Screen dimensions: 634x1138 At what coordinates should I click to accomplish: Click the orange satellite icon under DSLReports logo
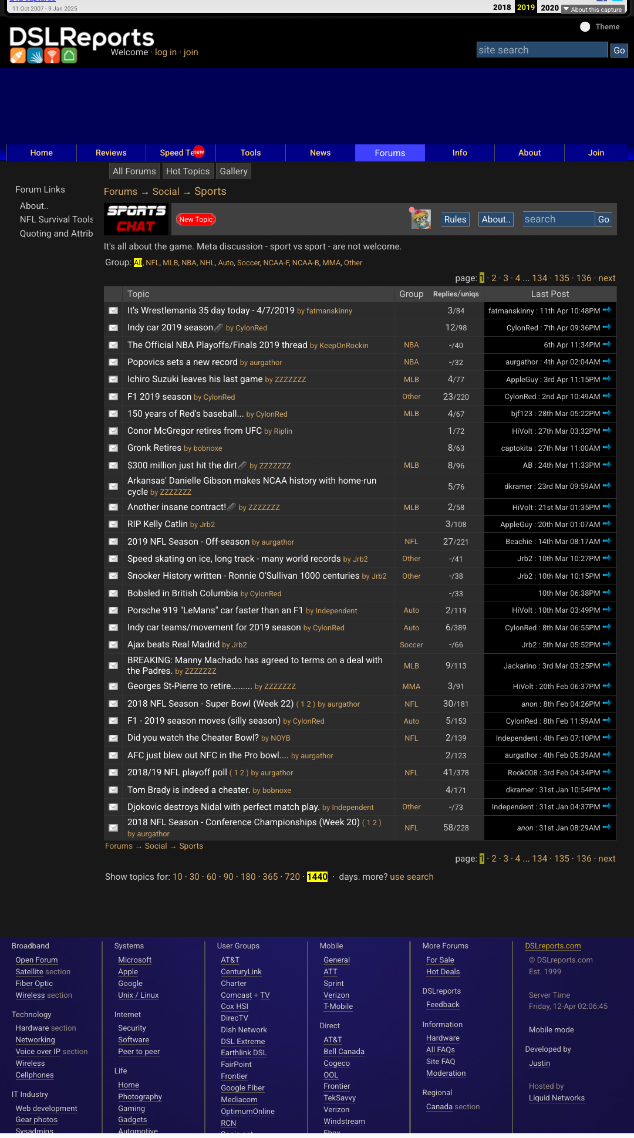18,56
